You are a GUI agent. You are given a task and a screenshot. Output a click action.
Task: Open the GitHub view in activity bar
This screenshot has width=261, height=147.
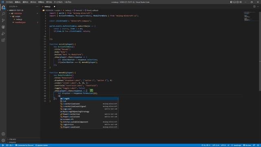(x=3, y=27)
